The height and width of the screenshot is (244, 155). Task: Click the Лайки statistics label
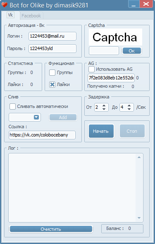point(16,84)
